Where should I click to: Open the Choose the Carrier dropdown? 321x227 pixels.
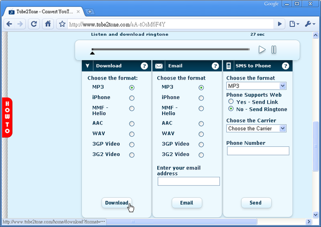click(256, 128)
